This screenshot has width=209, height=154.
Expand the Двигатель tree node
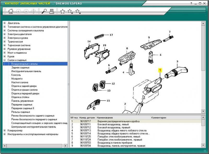point(5,23)
